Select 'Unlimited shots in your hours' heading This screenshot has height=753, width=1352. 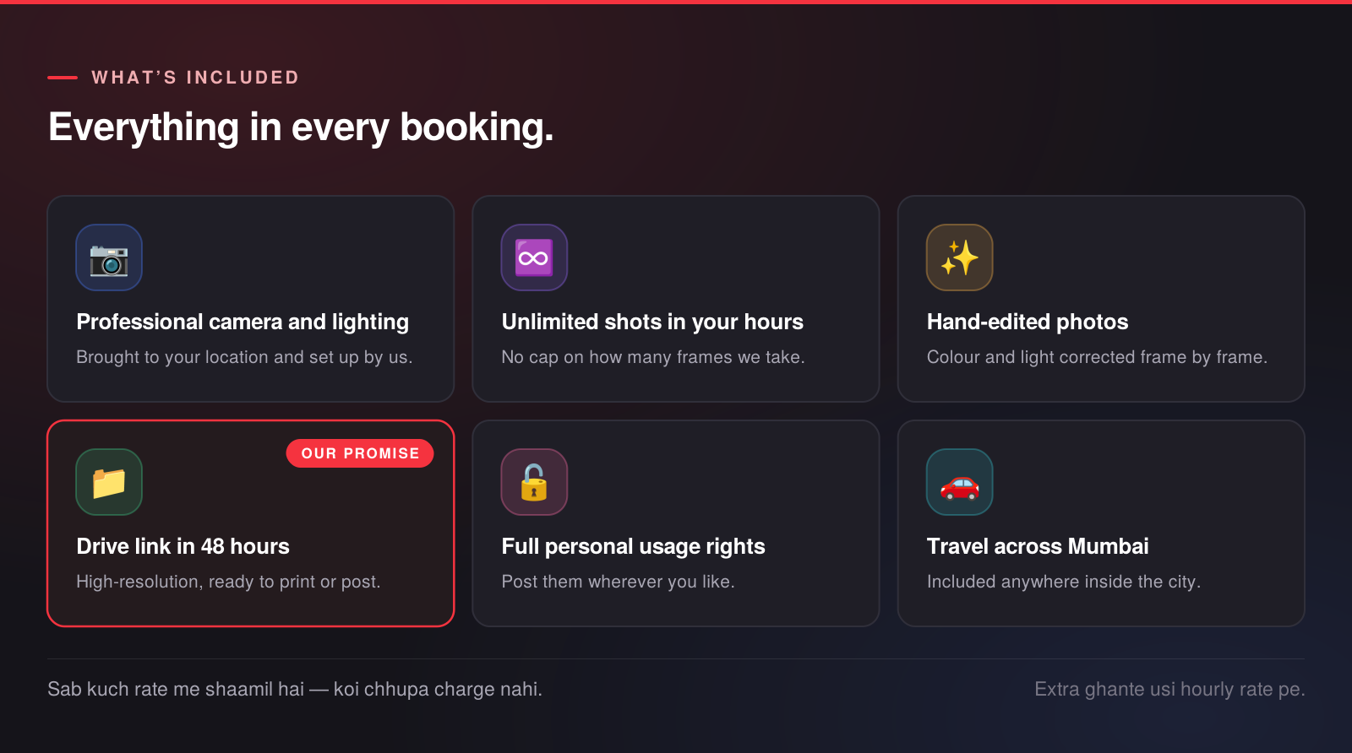pos(652,322)
